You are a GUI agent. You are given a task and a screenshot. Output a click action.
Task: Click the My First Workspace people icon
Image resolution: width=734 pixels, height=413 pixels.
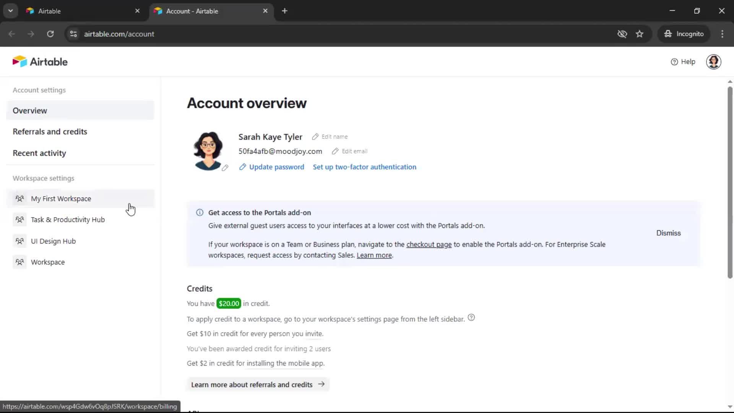tap(19, 198)
